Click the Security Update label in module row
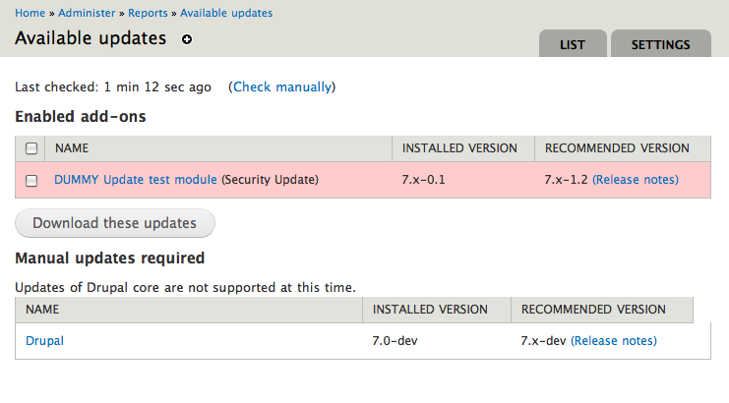The image size is (729, 403). click(x=270, y=180)
